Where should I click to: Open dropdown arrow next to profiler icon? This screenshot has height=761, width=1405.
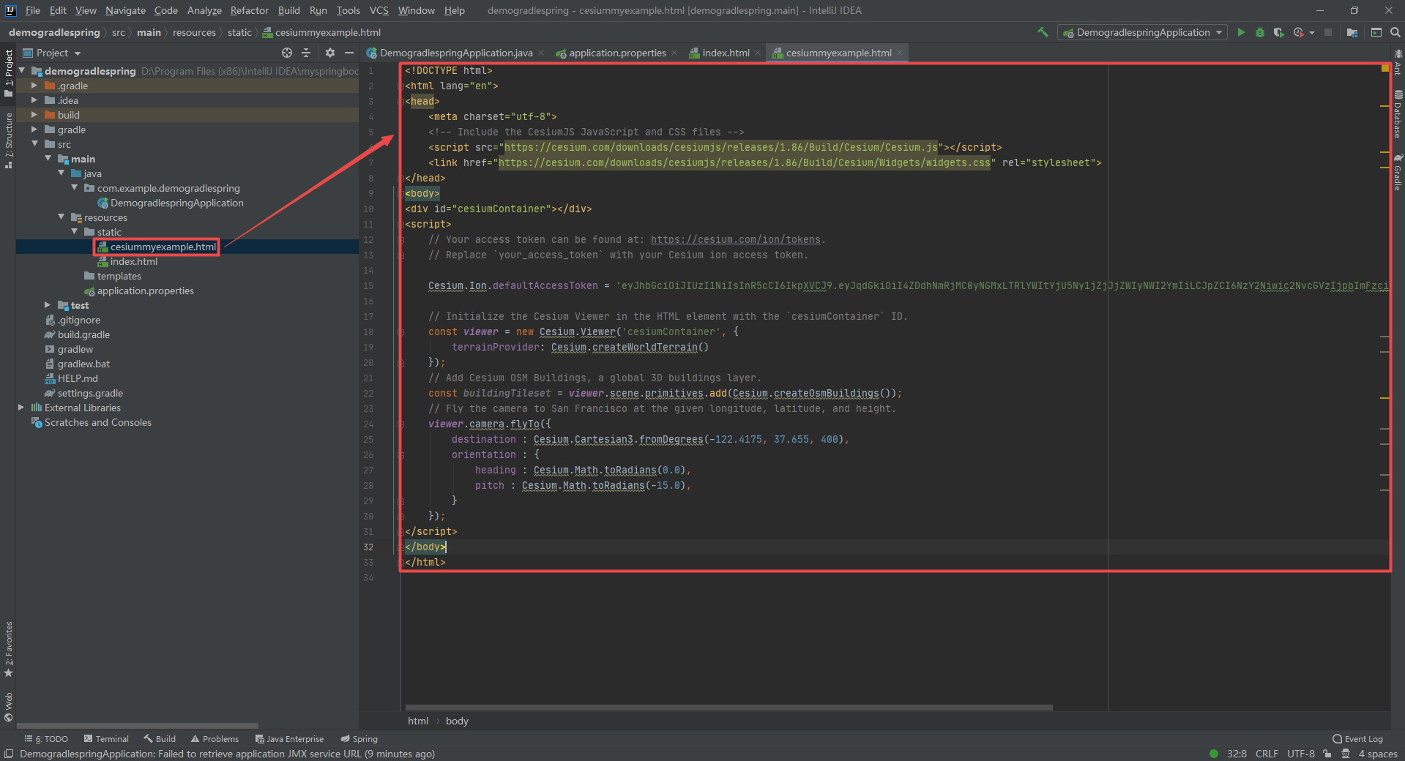pos(1312,32)
